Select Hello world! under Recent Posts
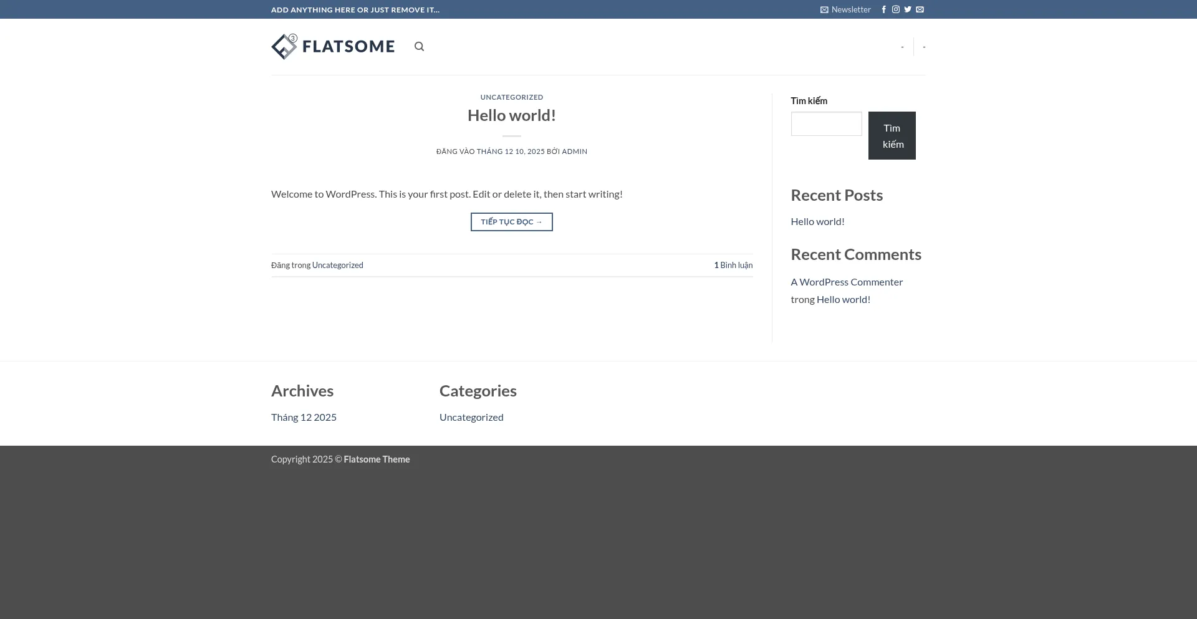Viewport: 1197px width, 619px height. point(817,221)
